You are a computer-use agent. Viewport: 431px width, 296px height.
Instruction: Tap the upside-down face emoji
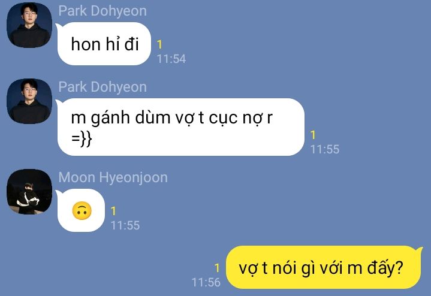pos(82,211)
